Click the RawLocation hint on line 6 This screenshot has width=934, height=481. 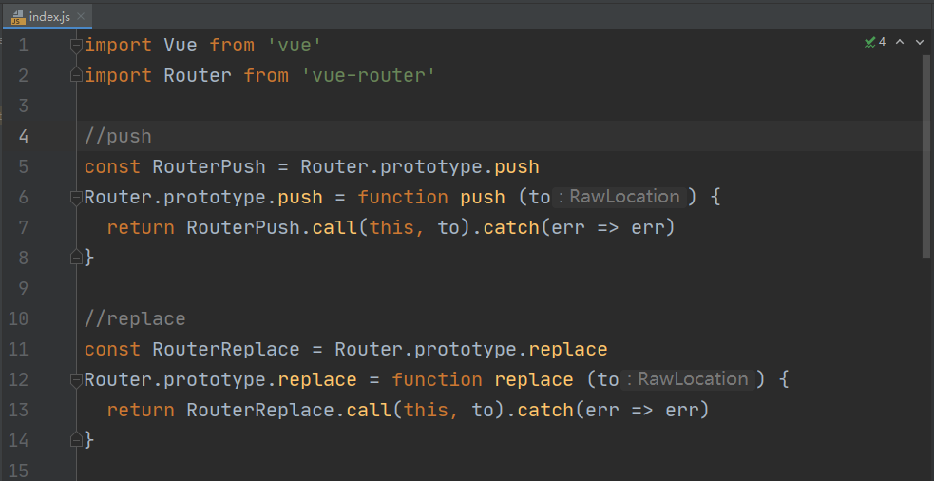pos(619,198)
